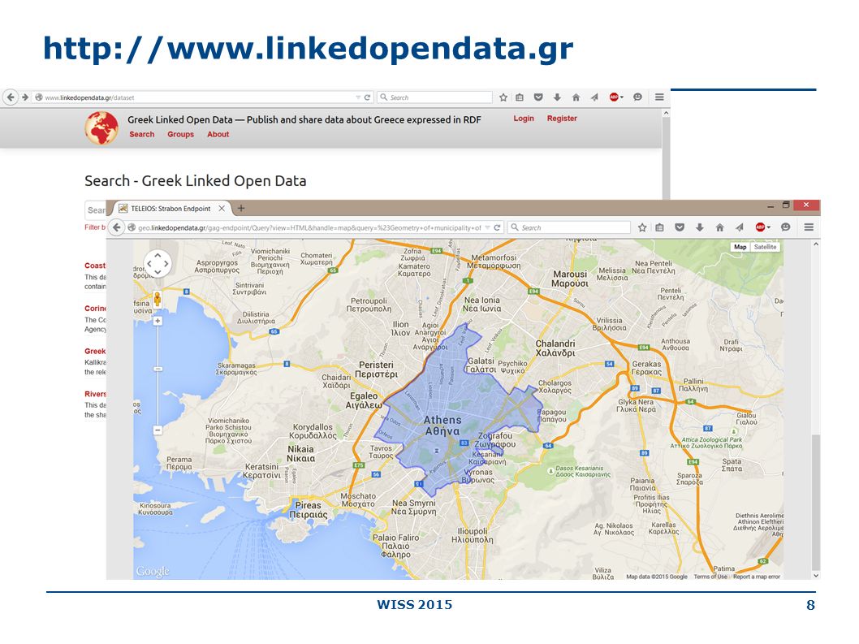Restore down the Strabon Endpoint window
859x644 pixels.
click(786, 205)
